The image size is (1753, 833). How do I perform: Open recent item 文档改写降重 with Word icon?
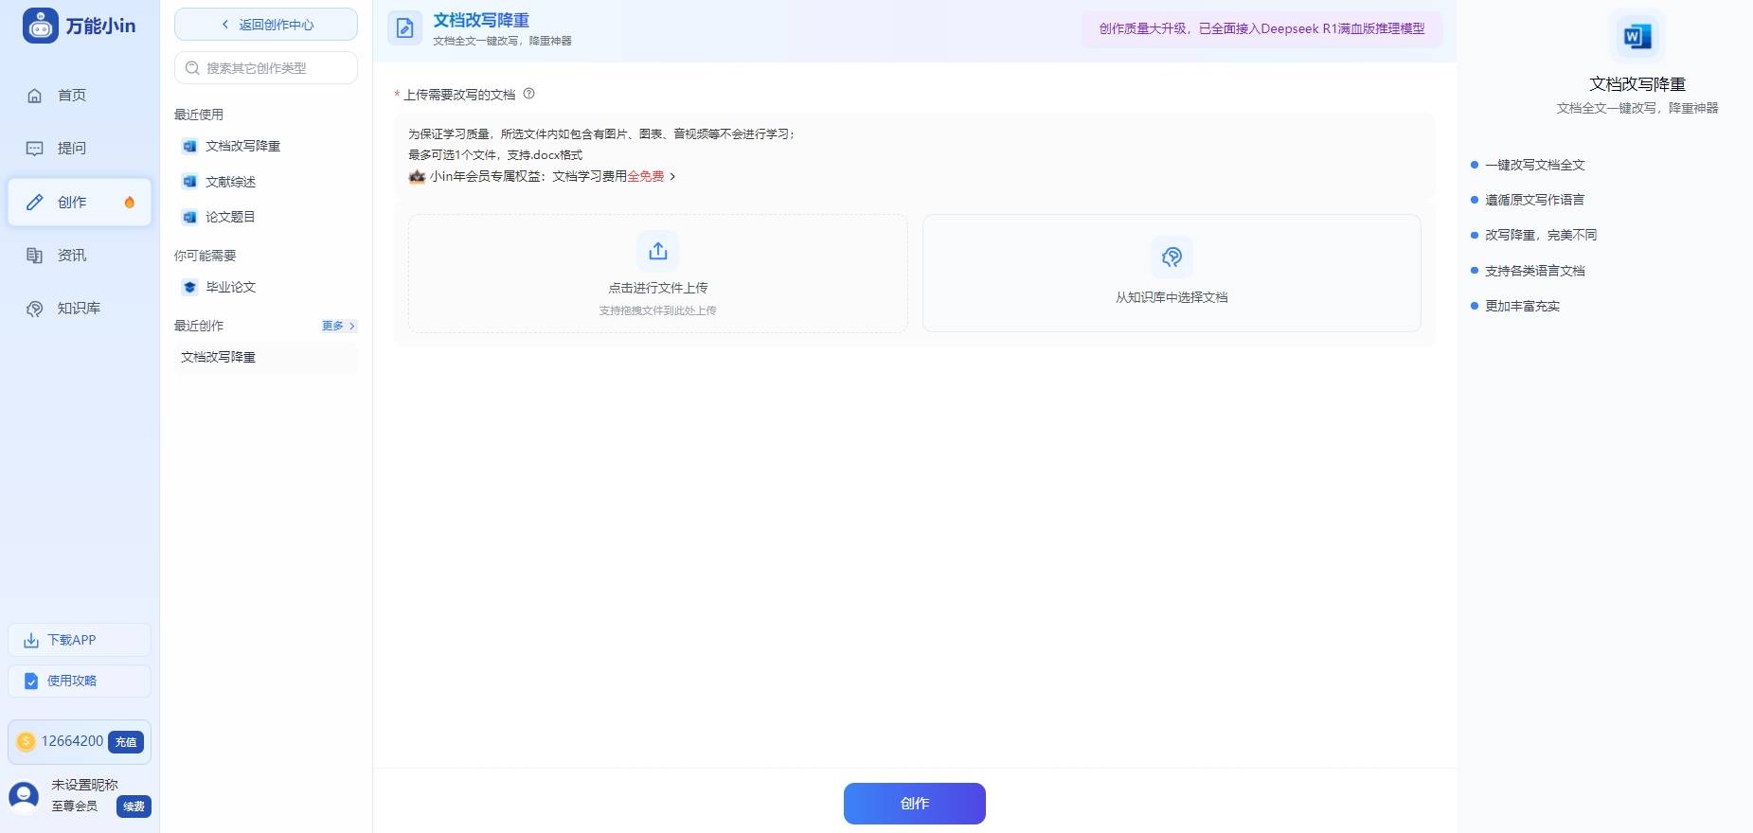266,146
